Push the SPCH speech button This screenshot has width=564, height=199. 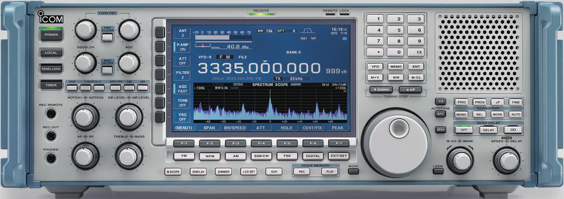(441, 130)
